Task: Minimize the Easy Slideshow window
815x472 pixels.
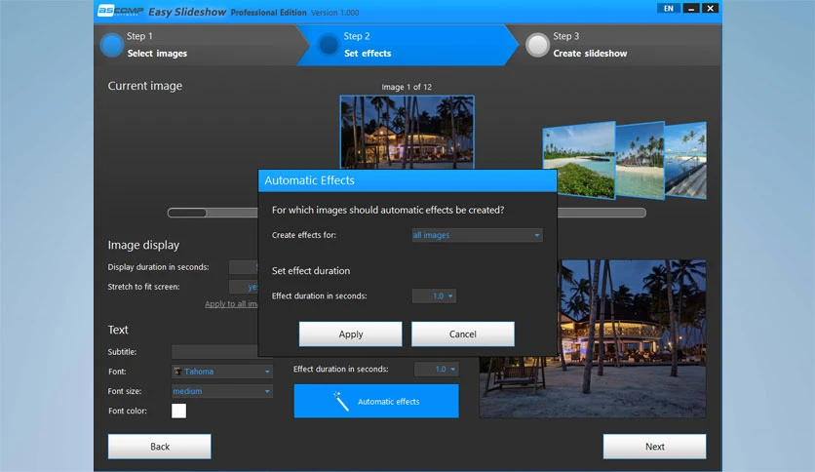Action: 691,9
